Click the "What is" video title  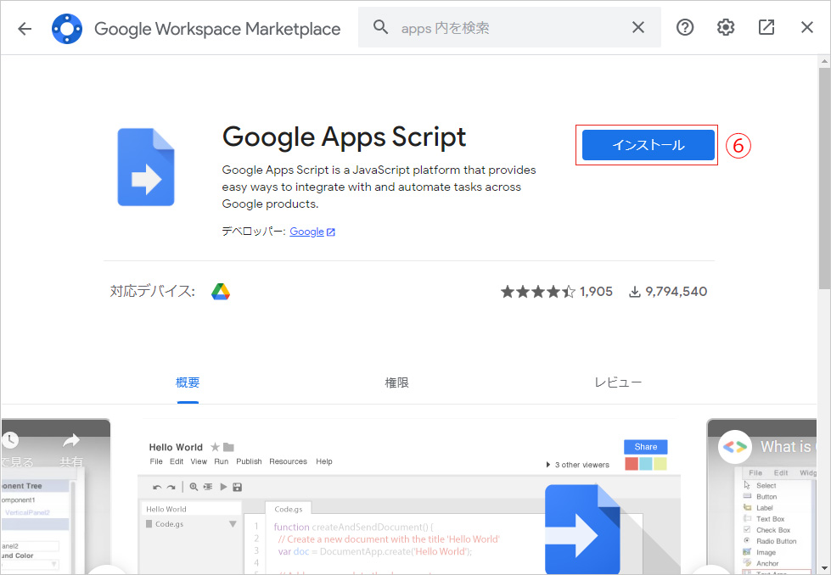pyautogui.click(x=787, y=447)
